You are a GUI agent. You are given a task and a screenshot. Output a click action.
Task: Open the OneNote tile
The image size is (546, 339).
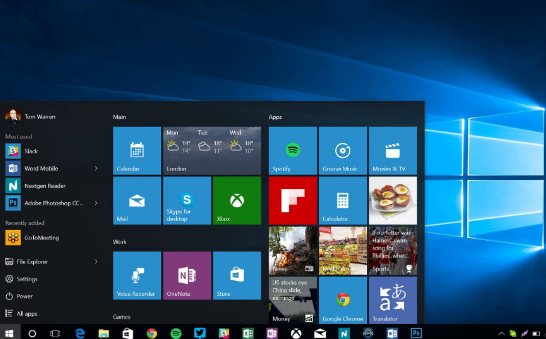[187, 275]
